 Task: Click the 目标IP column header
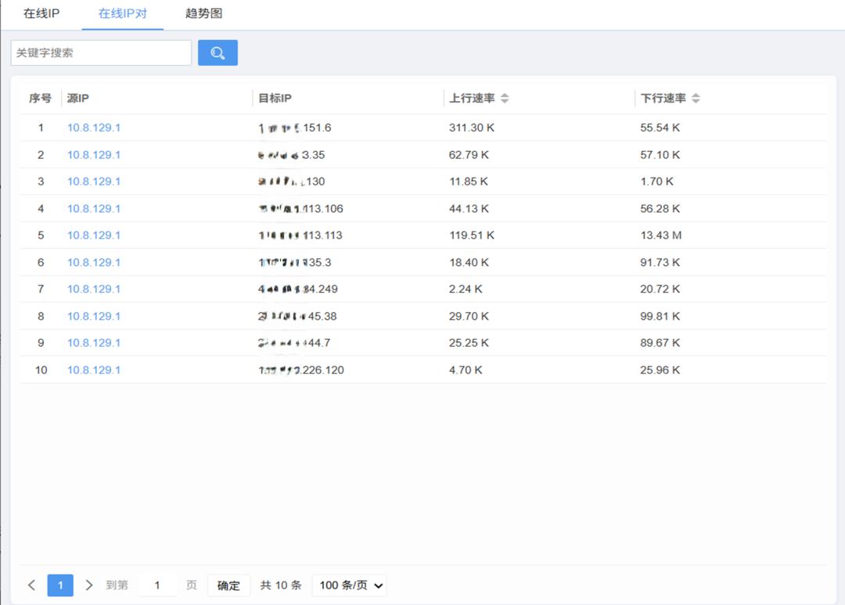click(x=275, y=98)
